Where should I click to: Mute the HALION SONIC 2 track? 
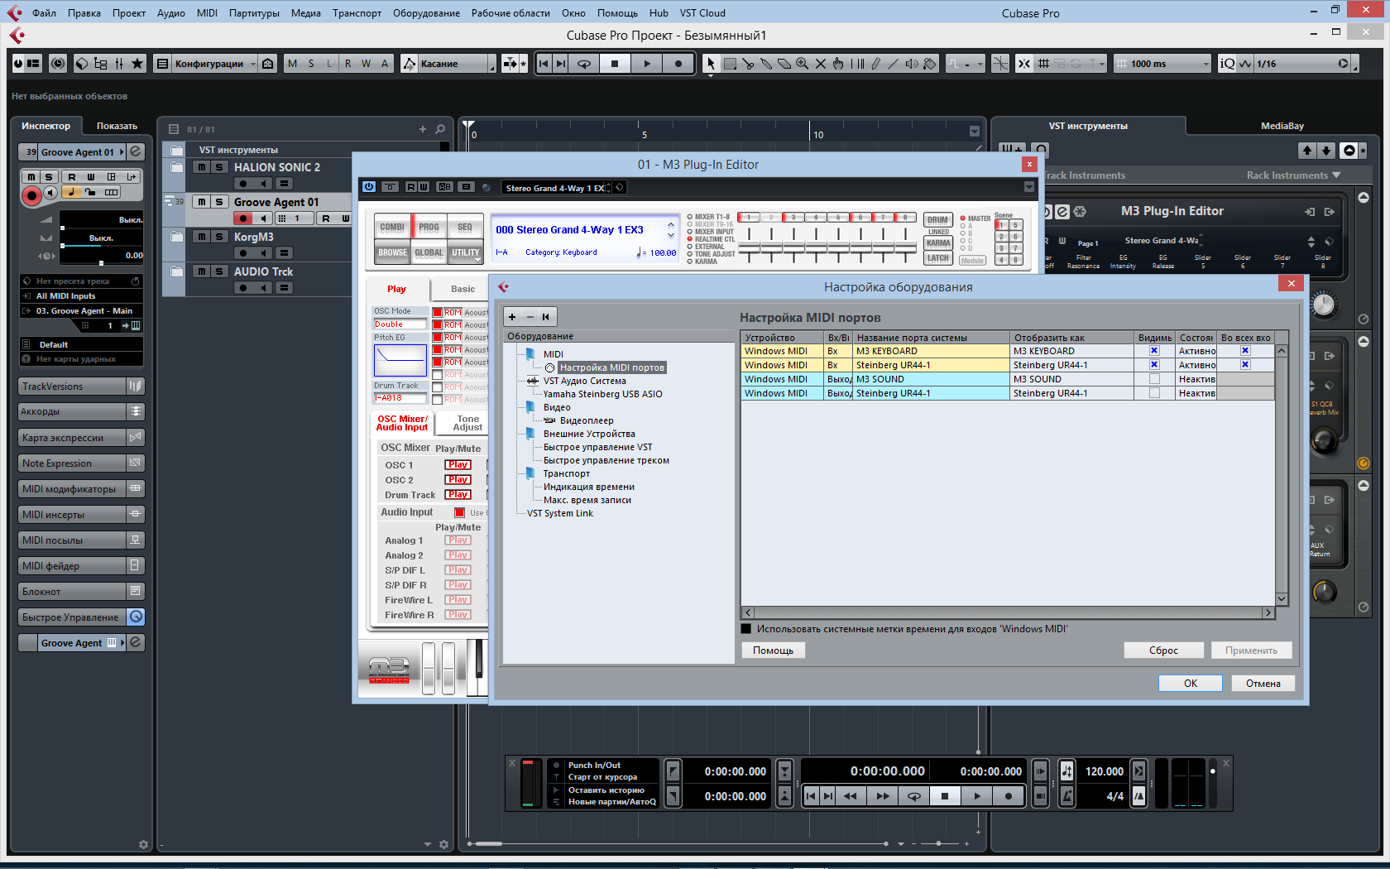(202, 167)
